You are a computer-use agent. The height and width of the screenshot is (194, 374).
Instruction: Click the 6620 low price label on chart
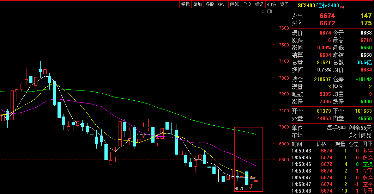(x=240, y=189)
